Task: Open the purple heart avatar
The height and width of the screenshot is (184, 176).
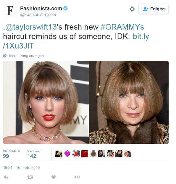Action: (67, 154)
